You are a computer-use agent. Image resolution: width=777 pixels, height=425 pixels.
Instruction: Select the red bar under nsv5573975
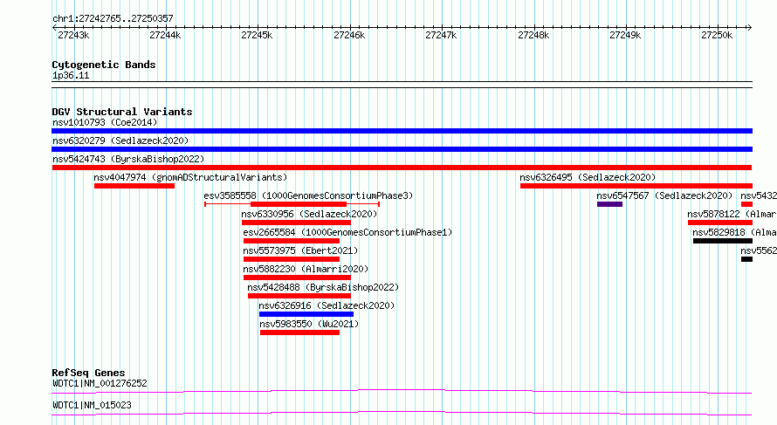coord(292,259)
